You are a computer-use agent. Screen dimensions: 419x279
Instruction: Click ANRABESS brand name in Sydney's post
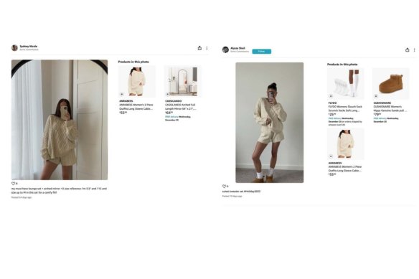coord(126,101)
